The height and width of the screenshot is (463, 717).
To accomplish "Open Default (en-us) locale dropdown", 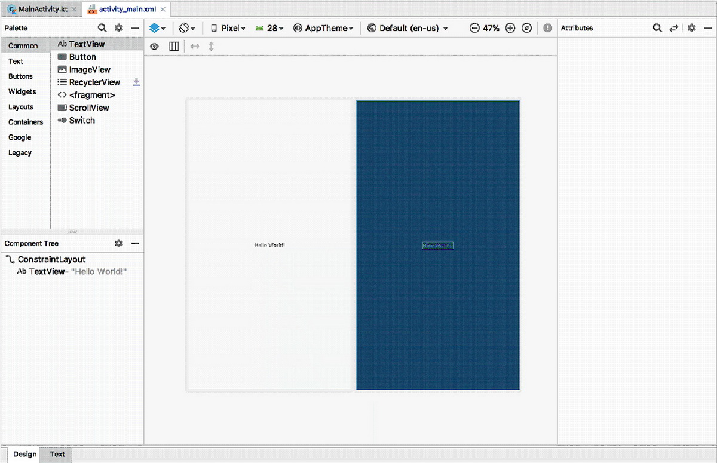I will pos(407,28).
